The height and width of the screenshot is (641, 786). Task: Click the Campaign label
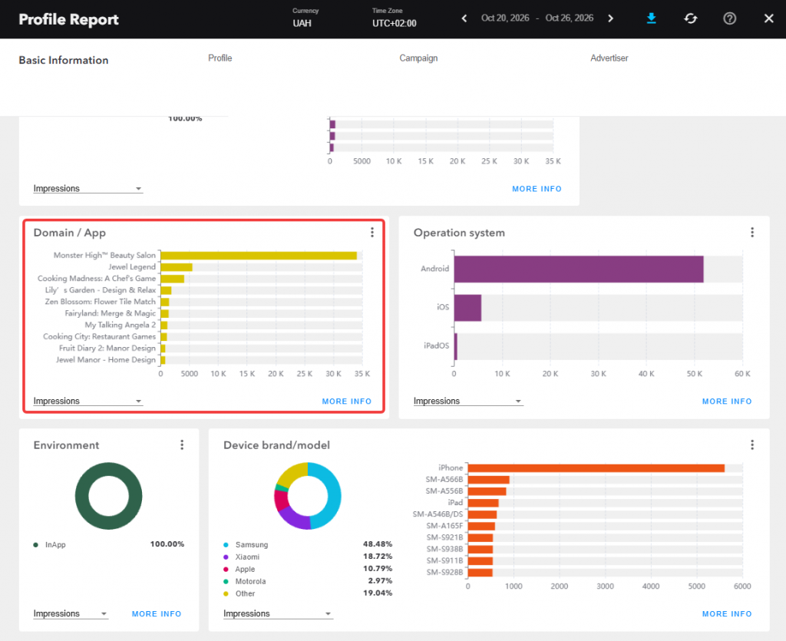418,58
